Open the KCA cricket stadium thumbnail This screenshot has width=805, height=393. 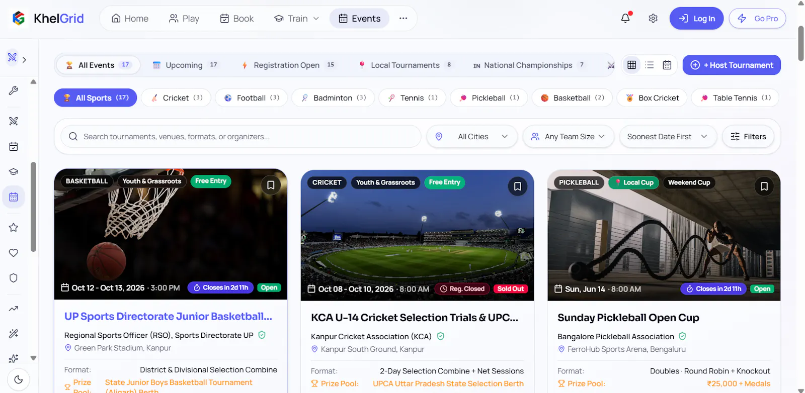417,235
